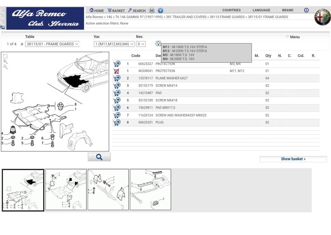Go to HOME page
Image resolution: width=331 pixels, height=235 pixels.
[97, 10]
